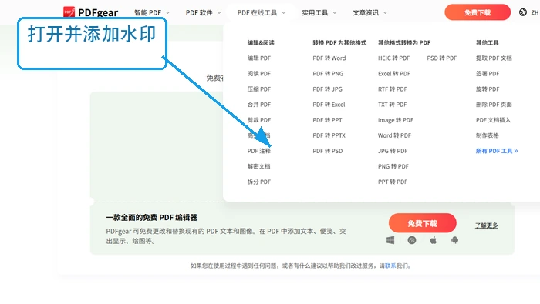Expand the 实用工具 menu
The width and height of the screenshot is (540, 304).
[x=319, y=13]
